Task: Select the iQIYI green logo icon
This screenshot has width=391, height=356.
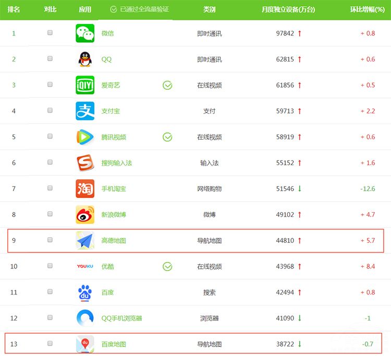Action: tap(85, 85)
